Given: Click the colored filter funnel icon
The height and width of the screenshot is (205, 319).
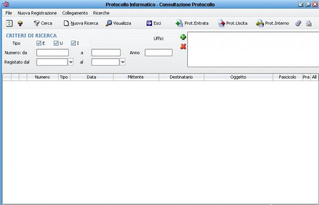Looking at the screenshot, I should click(x=20, y=23).
